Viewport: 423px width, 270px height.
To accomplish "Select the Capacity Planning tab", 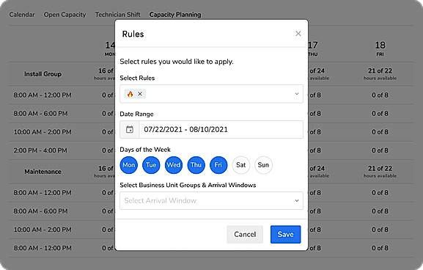I will pyautogui.click(x=175, y=15).
